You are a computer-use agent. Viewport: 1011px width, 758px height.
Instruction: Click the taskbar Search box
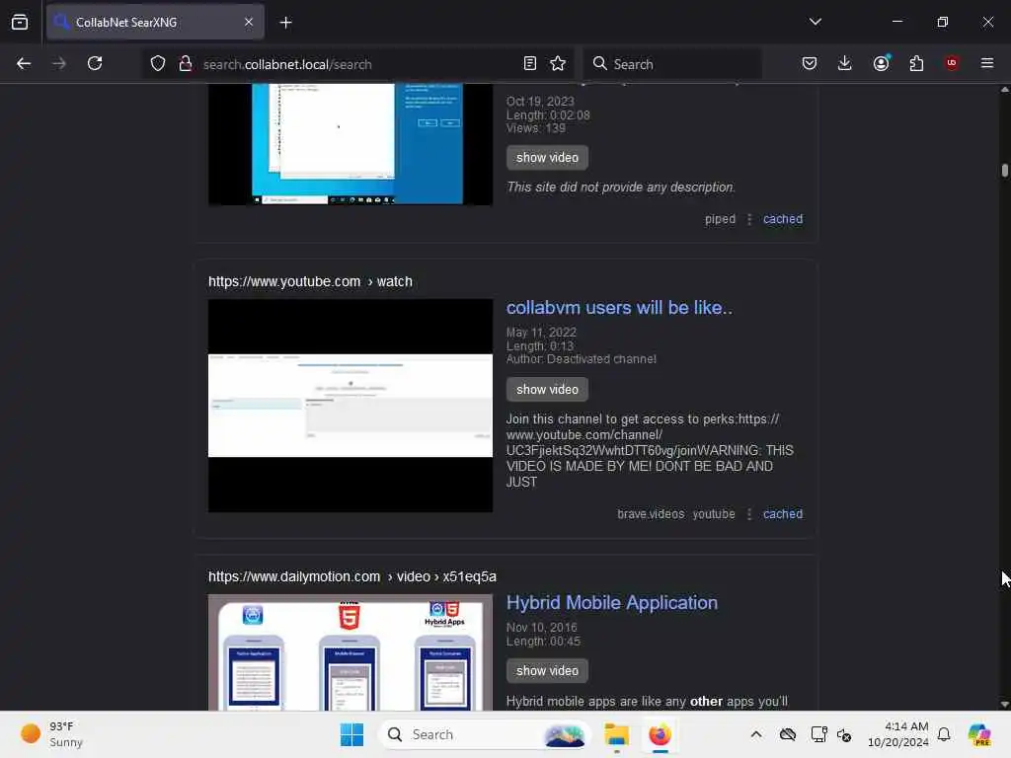point(485,734)
